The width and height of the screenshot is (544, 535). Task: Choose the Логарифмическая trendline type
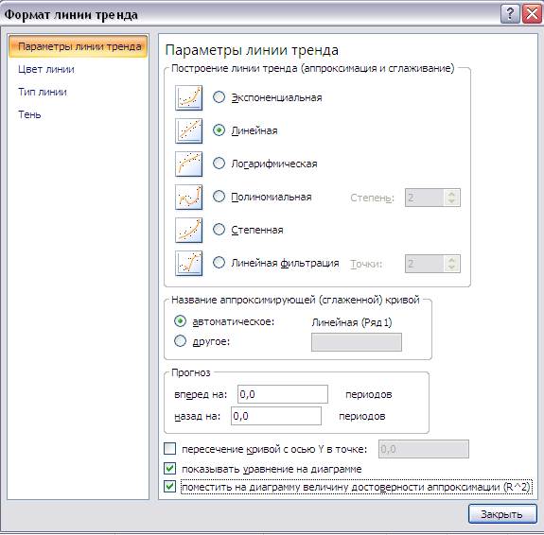[219, 163]
